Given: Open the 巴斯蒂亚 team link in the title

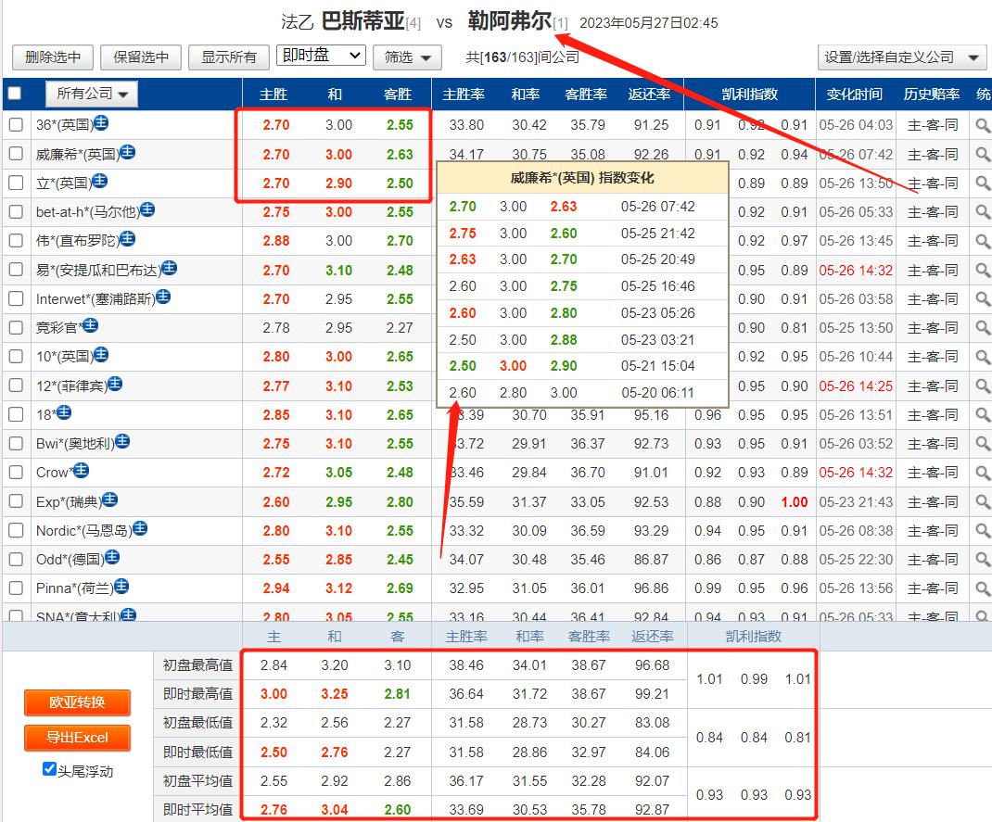Looking at the screenshot, I should pos(362,21).
